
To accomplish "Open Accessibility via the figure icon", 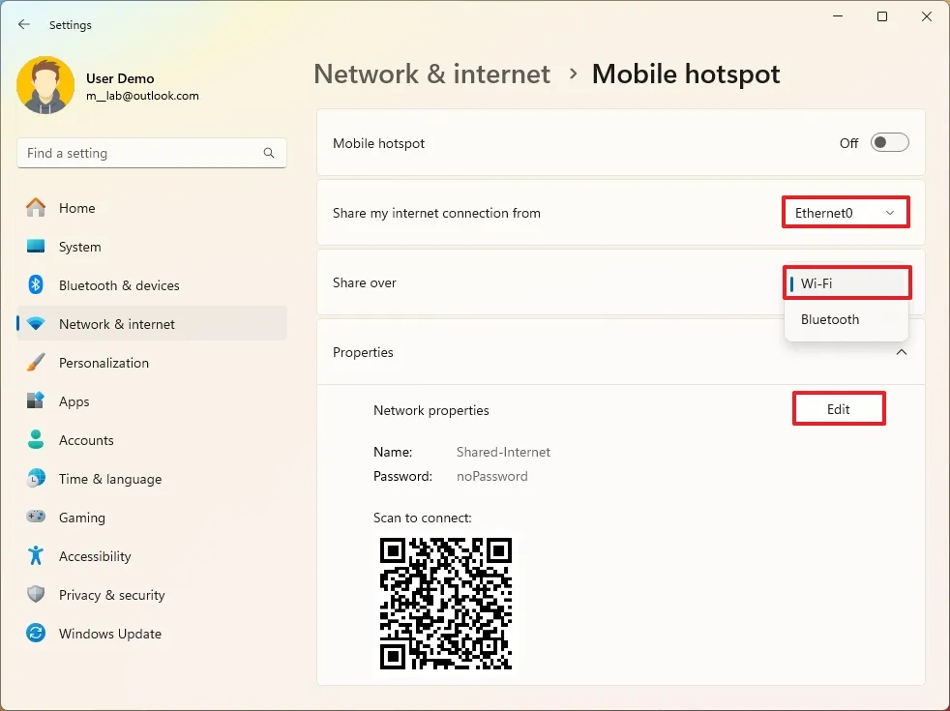I will click(36, 556).
